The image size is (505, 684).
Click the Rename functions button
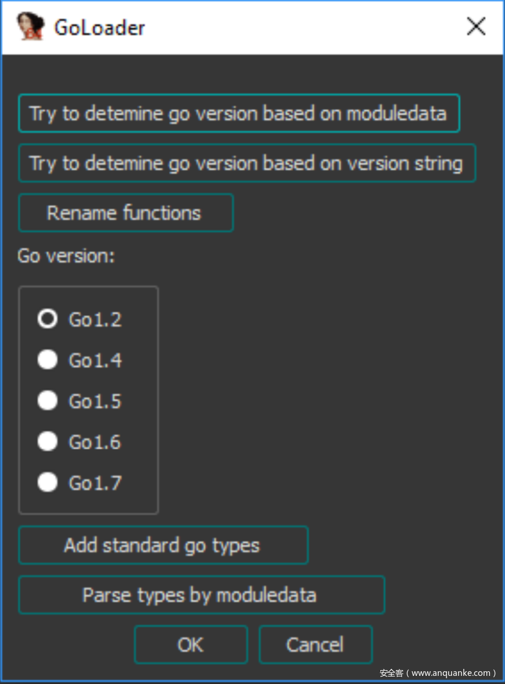(126, 213)
